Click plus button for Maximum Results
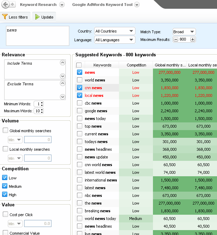Image resolution: width=217 pixels, height=235 pixels. tap(192, 40)
